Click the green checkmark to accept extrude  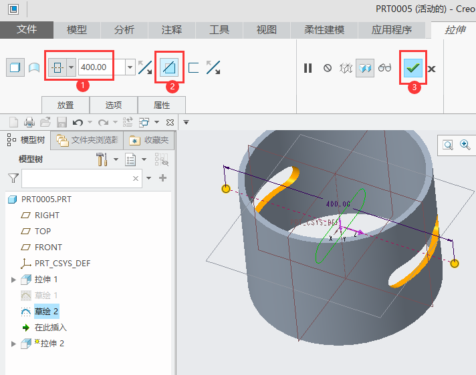pos(413,67)
